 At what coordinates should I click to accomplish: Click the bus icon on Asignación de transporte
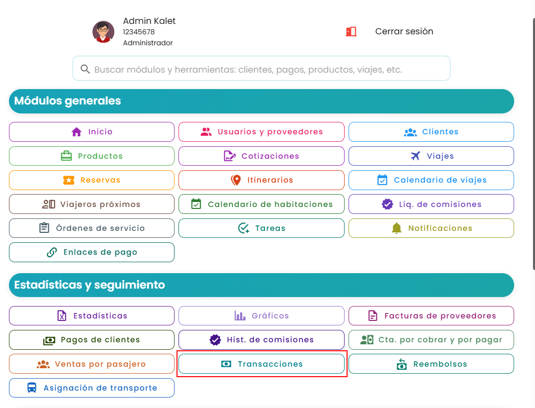pyautogui.click(x=32, y=388)
